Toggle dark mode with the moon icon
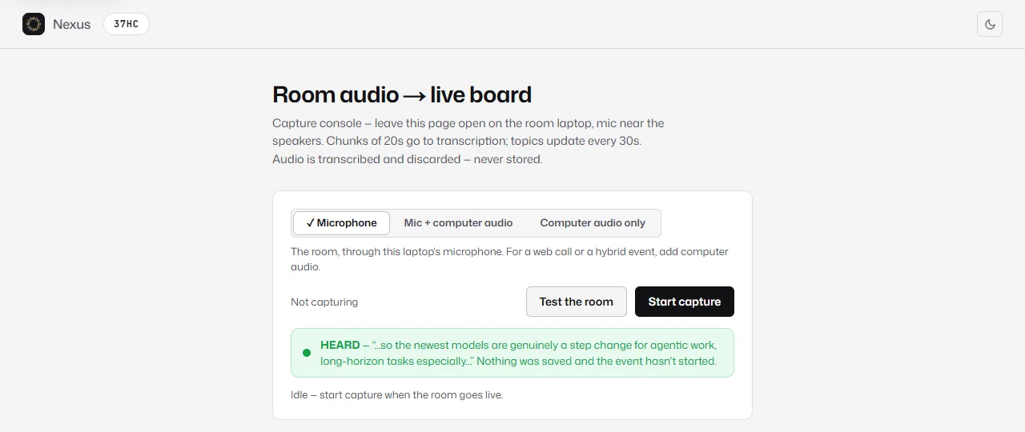 click(990, 24)
